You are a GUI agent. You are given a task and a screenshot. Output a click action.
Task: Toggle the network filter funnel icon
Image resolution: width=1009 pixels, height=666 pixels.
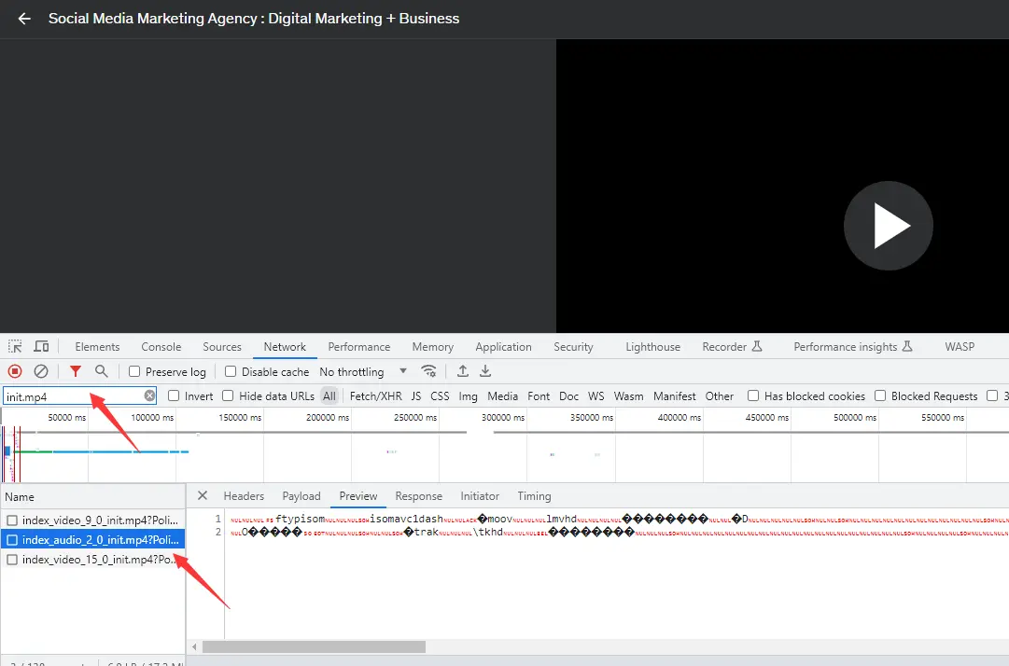76,371
